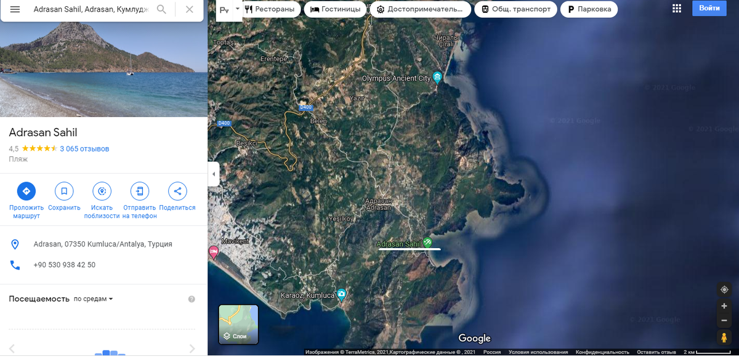Select the Достопримечательности filter chip
Image resolution: width=739 pixels, height=359 pixels.
421,9
